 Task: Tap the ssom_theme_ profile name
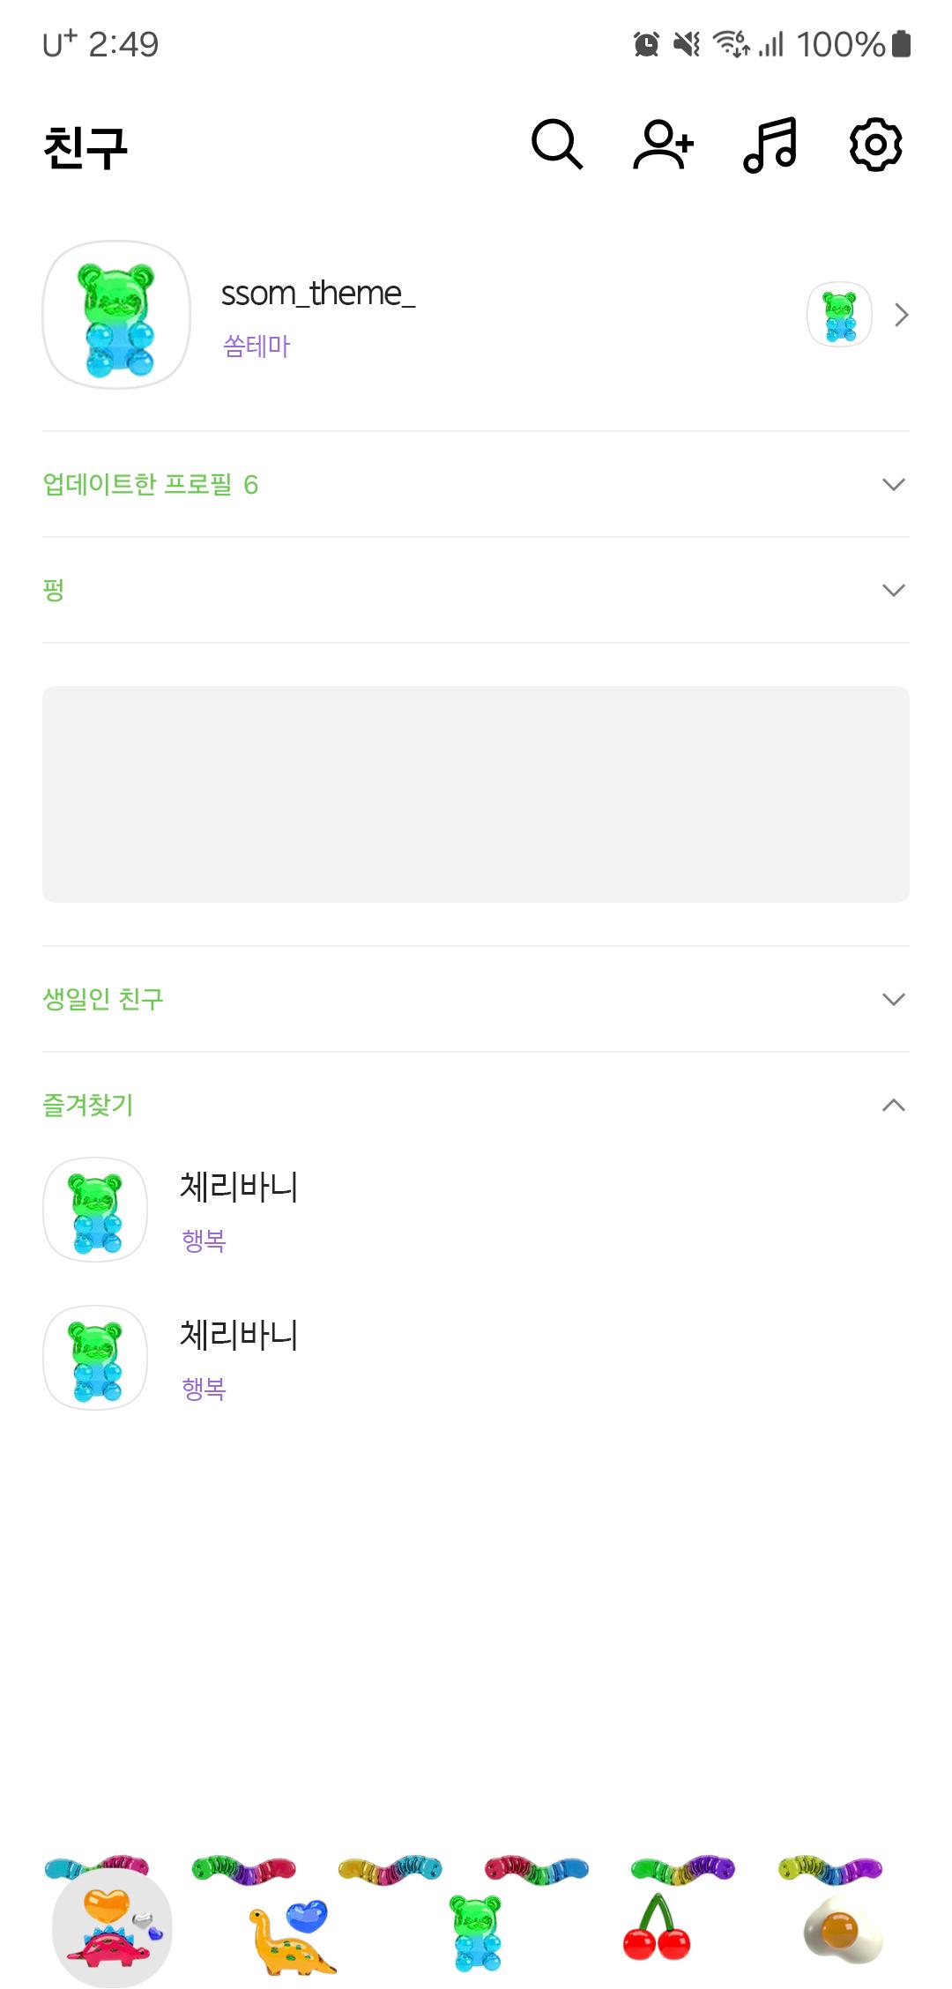[318, 294]
